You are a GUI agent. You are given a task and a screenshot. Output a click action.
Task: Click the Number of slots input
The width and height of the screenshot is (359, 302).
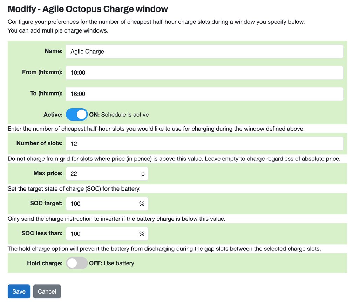[x=204, y=144]
